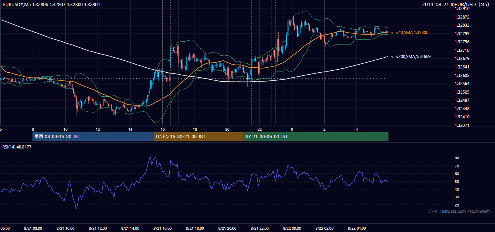The width and height of the screenshot is (495, 232).
Task: Click price axis value 1.32371
Action: pyautogui.click(x=462, y=125)
